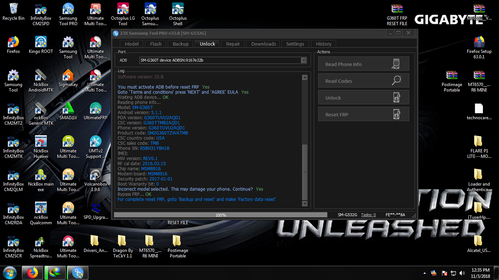
Task: Open the Alcatel_US... folder
Action: tap(479, 244)
